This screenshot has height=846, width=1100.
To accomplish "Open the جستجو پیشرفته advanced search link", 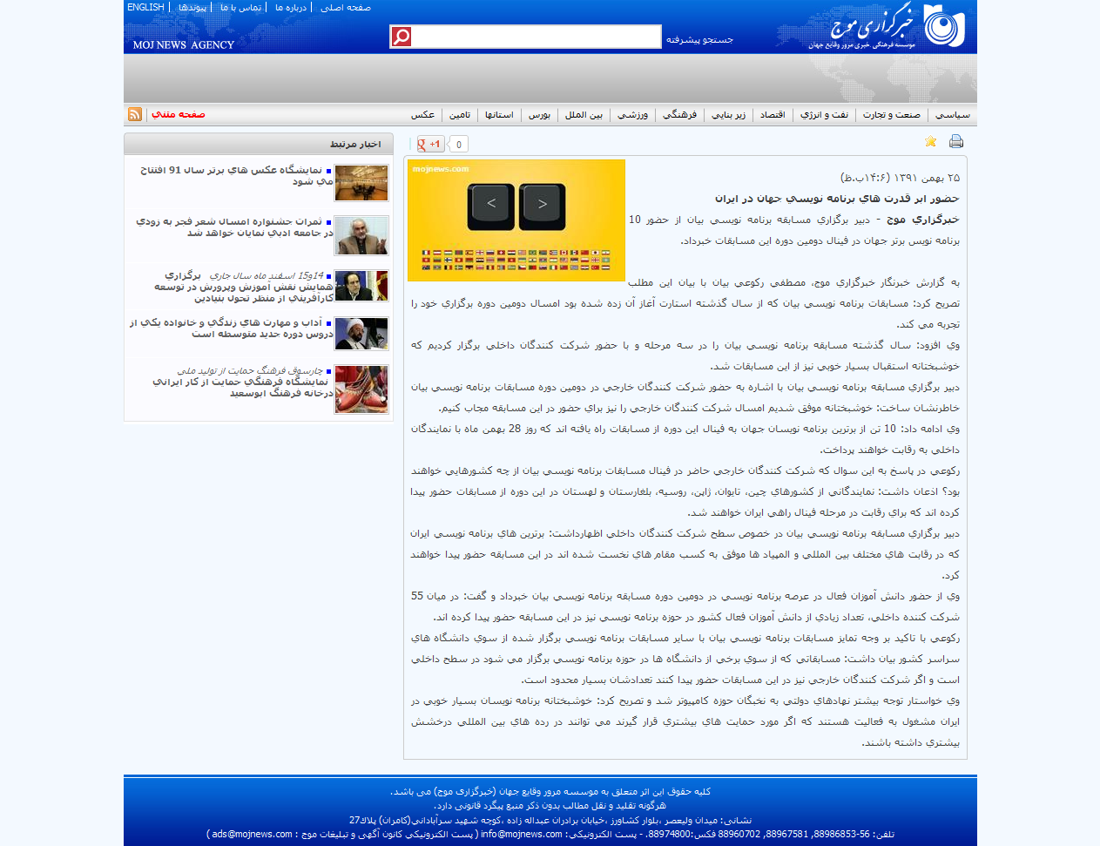I will [x=699, y=39].
